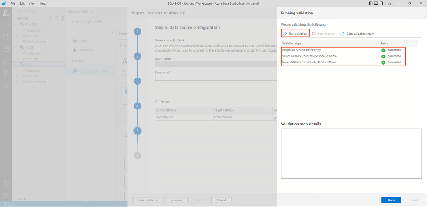Click the Azure SQL Migration icon
The image size is (427, 207).
[x=75, y=71]
